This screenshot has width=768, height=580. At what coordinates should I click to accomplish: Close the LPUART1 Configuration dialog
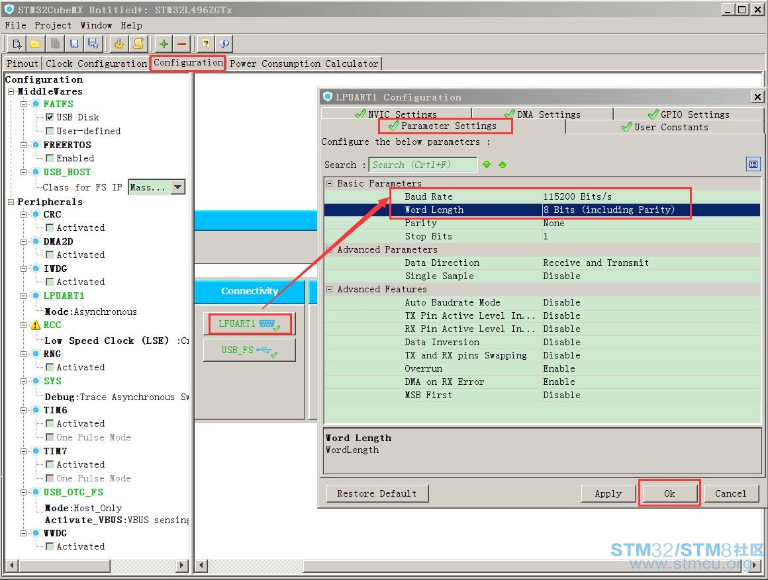[x=757, y=97]
